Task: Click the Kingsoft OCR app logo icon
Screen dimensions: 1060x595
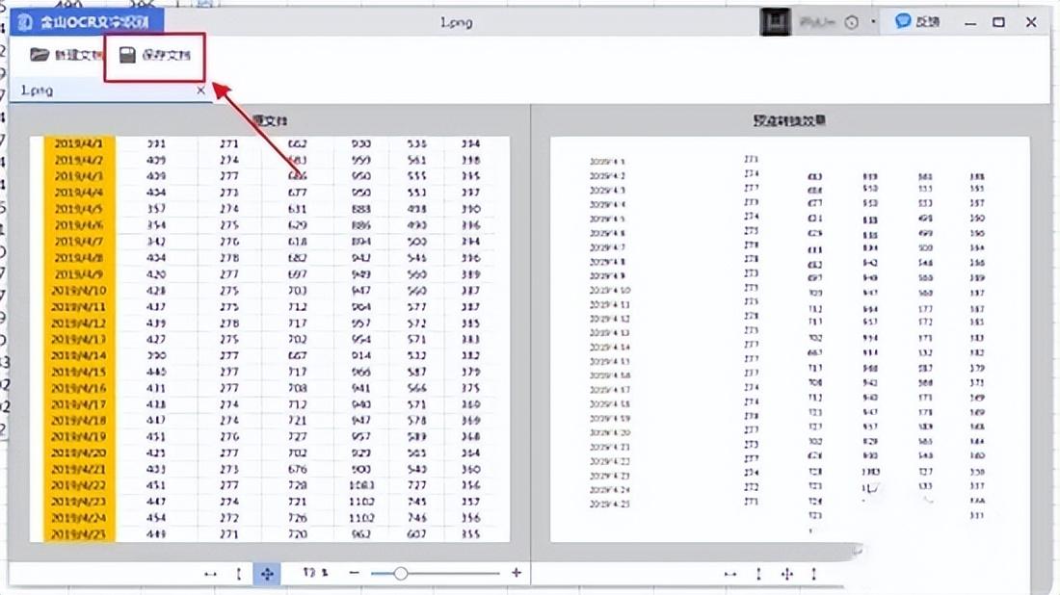Action: [25, 22]
